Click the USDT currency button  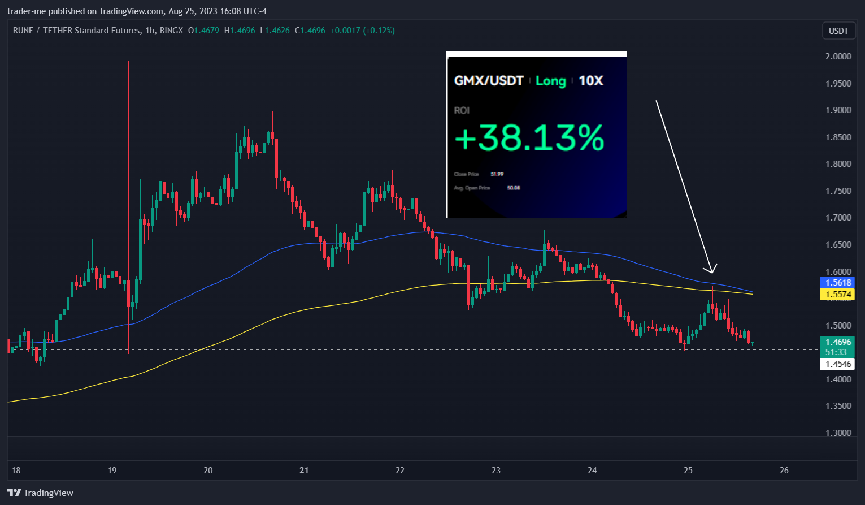click(838, 31)
